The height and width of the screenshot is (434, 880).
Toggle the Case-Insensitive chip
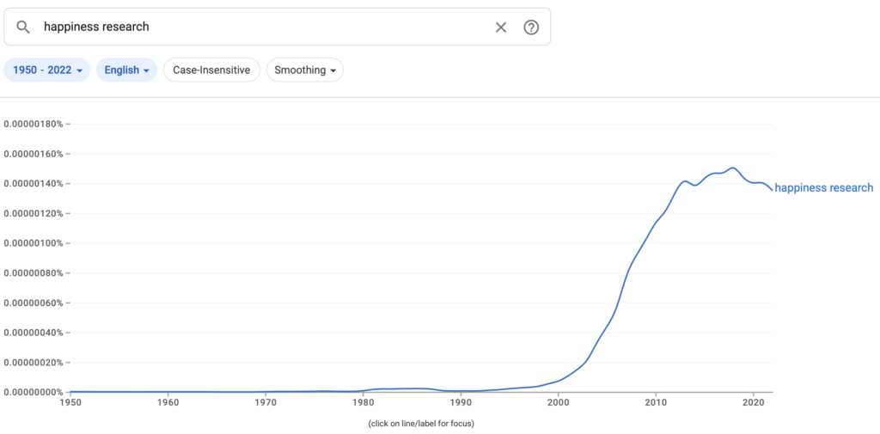click(211, 70)
